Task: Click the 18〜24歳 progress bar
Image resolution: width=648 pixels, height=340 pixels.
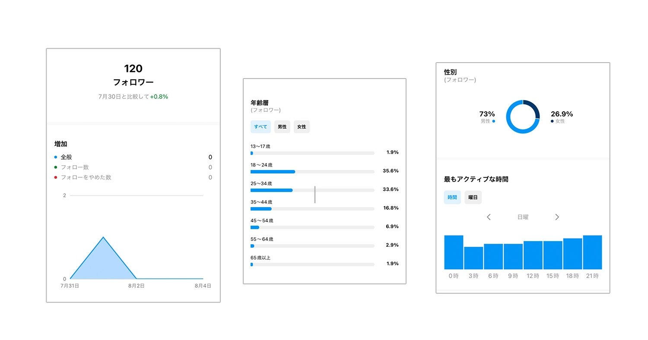Action: coord(312,172)
